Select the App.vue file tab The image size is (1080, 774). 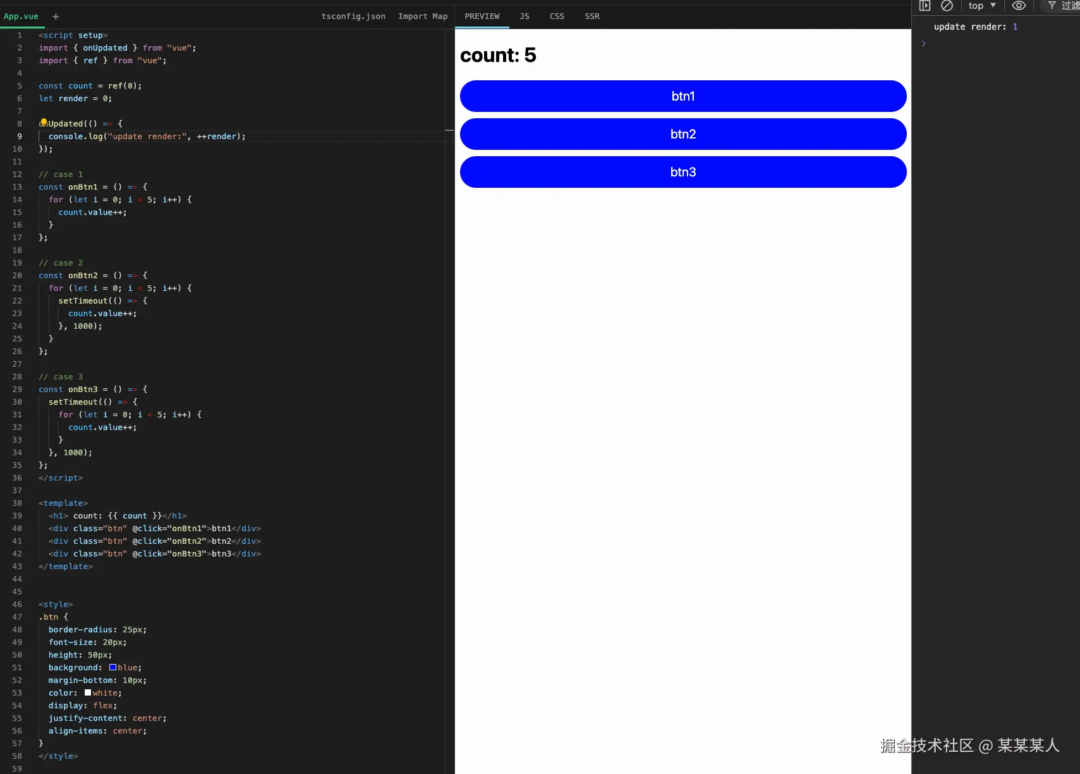click(x=21, y=16)
